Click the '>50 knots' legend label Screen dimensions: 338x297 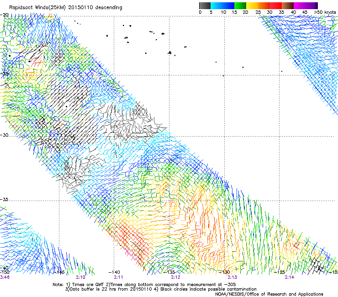325,12
